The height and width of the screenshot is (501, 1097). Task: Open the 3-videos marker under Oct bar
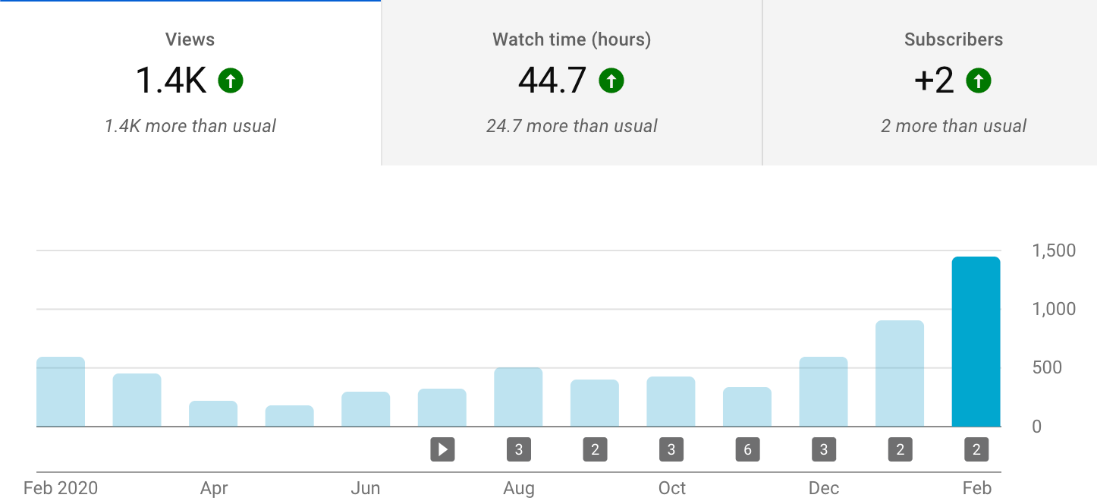671,449
